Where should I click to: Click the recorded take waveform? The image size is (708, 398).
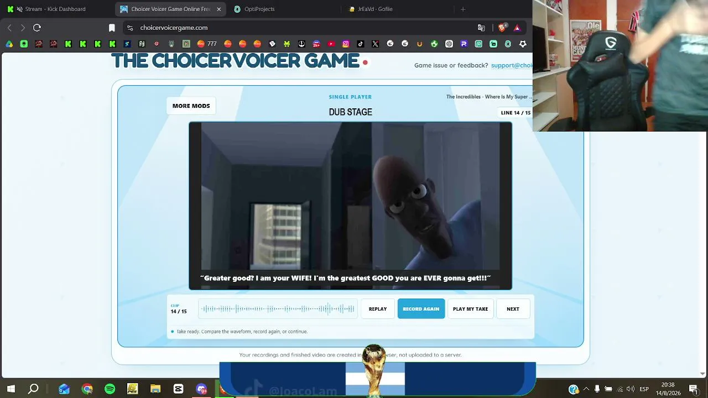[x=278, y=309]
